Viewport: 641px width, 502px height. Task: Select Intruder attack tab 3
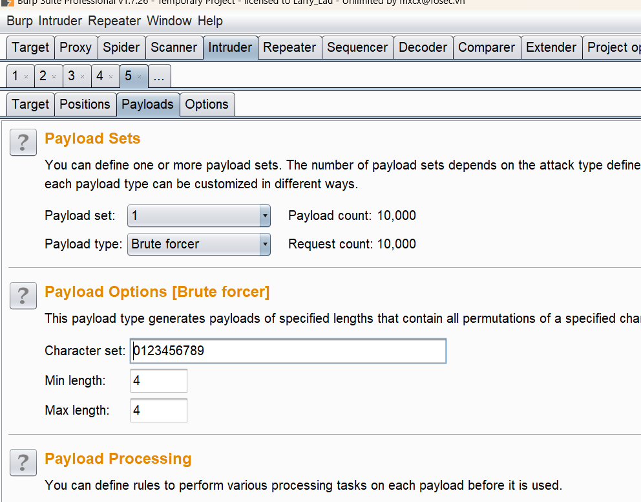(x=72, y=76)
